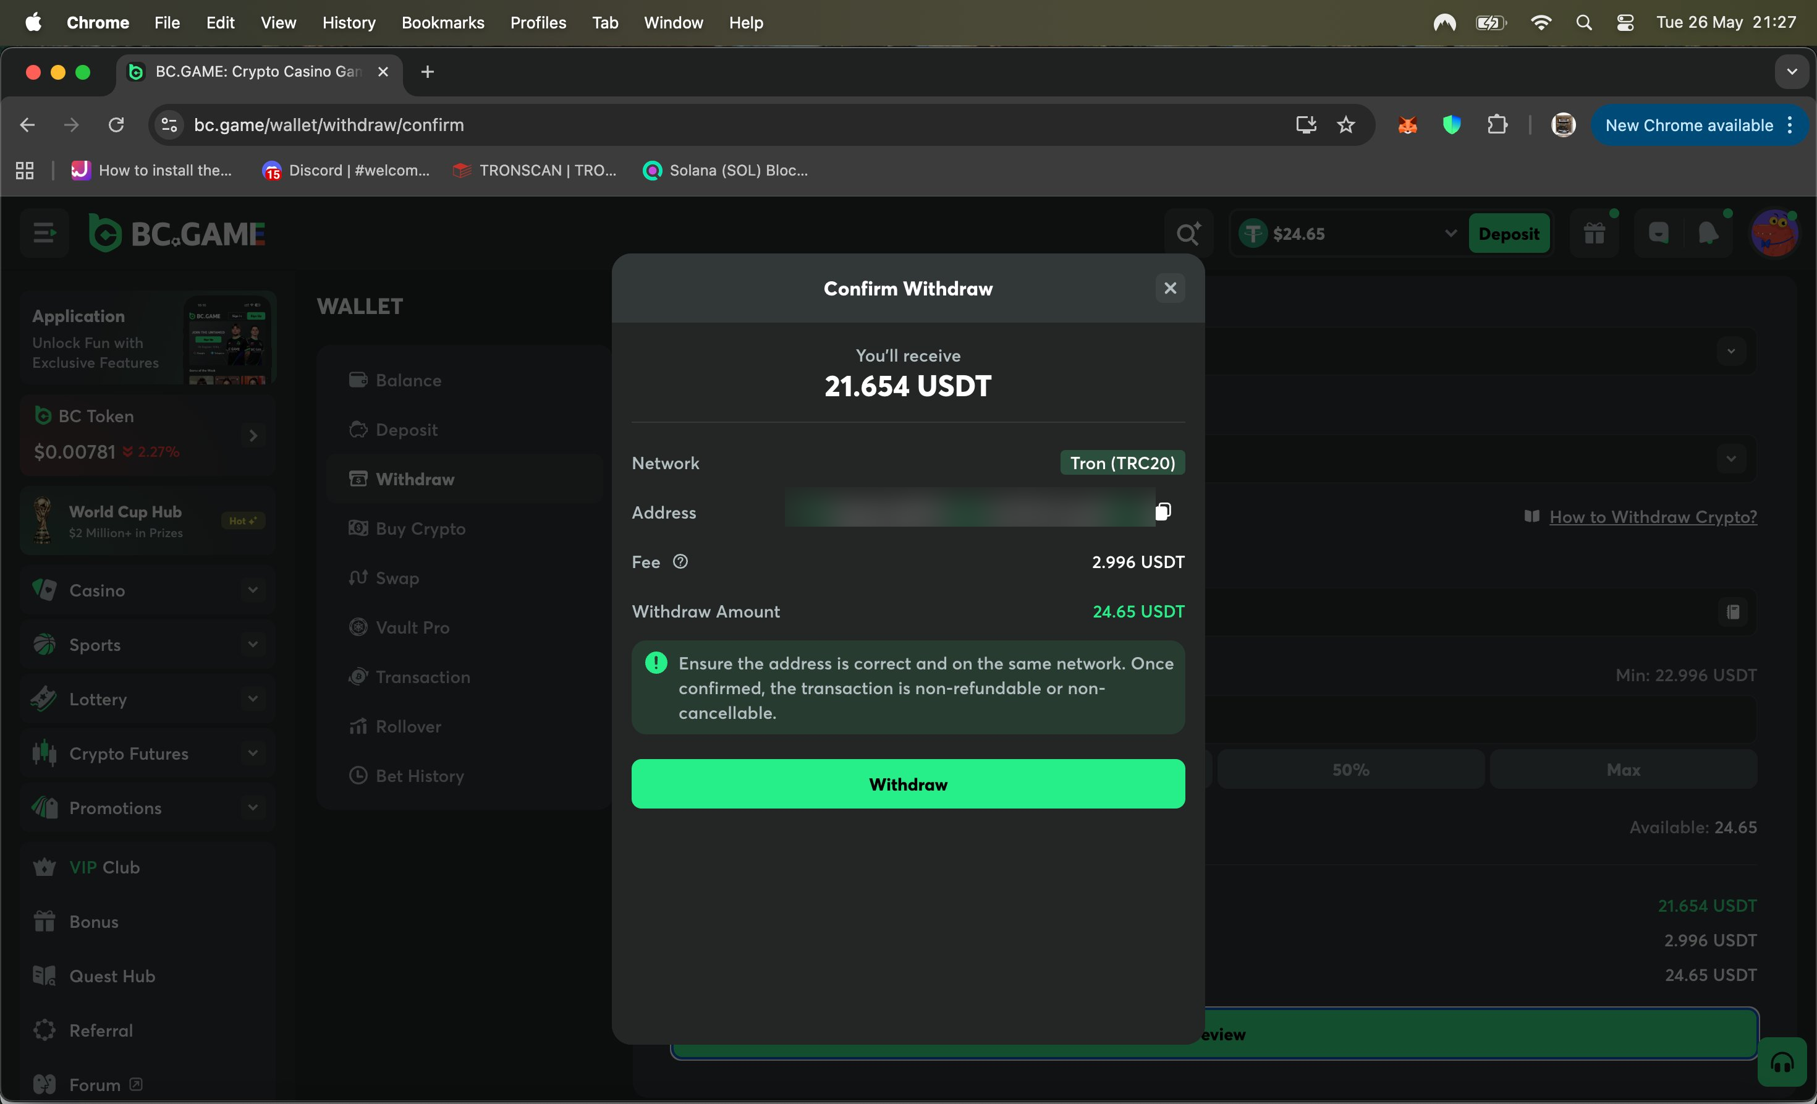Viewport: 1817px width, 1104px height.
Task: Open the chat bubble icon
Action: pos(1658,234)
